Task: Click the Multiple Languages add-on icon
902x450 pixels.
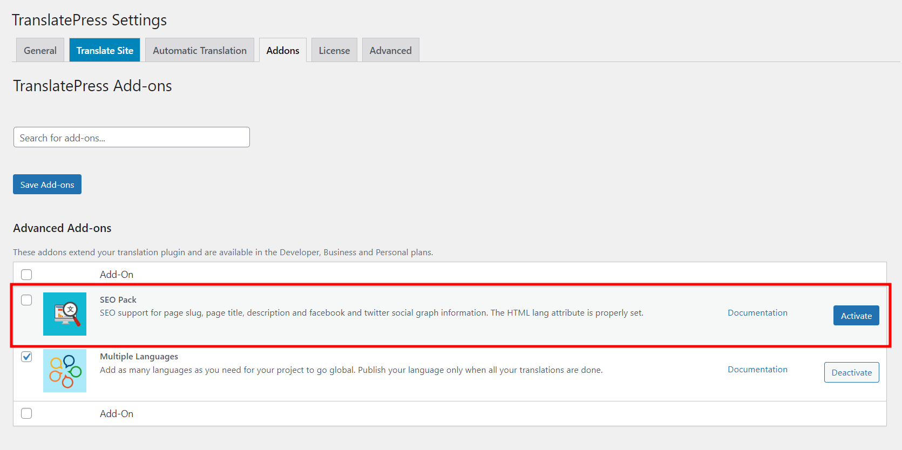Action: pyautogui.click(x=65, y=371)
